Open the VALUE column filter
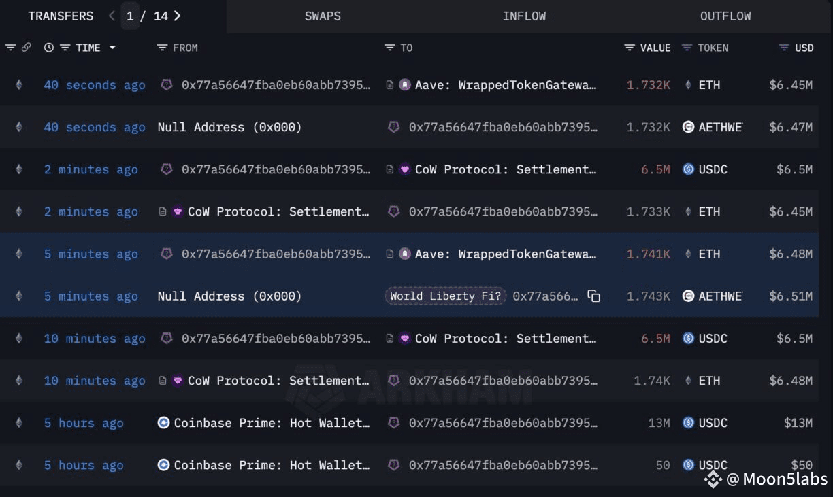833x497 pixels. click(x=630, y=48)
